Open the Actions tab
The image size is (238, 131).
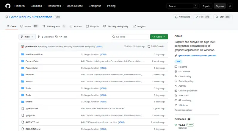tap(76, 26)
